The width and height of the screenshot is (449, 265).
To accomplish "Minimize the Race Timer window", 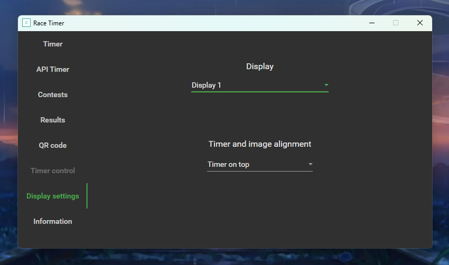I will (372, 23).
